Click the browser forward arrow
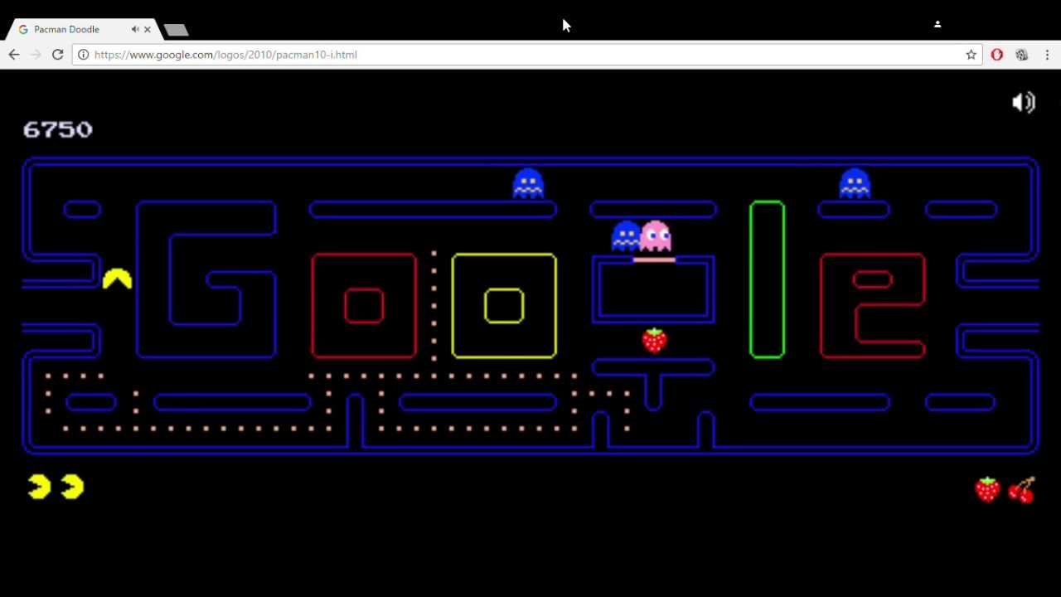 36,55
